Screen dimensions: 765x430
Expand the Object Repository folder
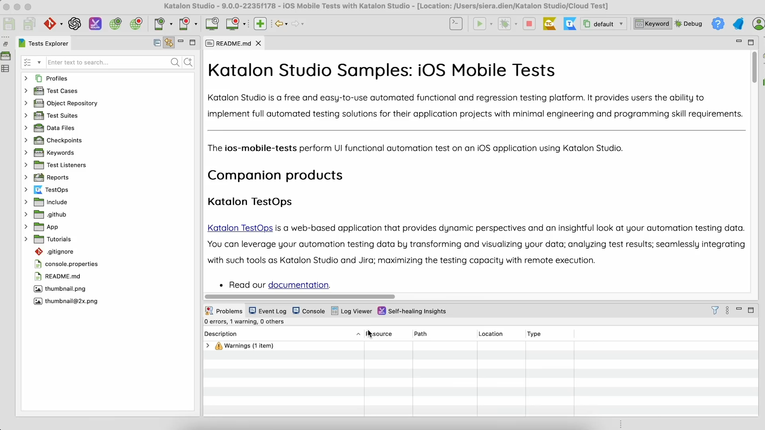[25, 103]
